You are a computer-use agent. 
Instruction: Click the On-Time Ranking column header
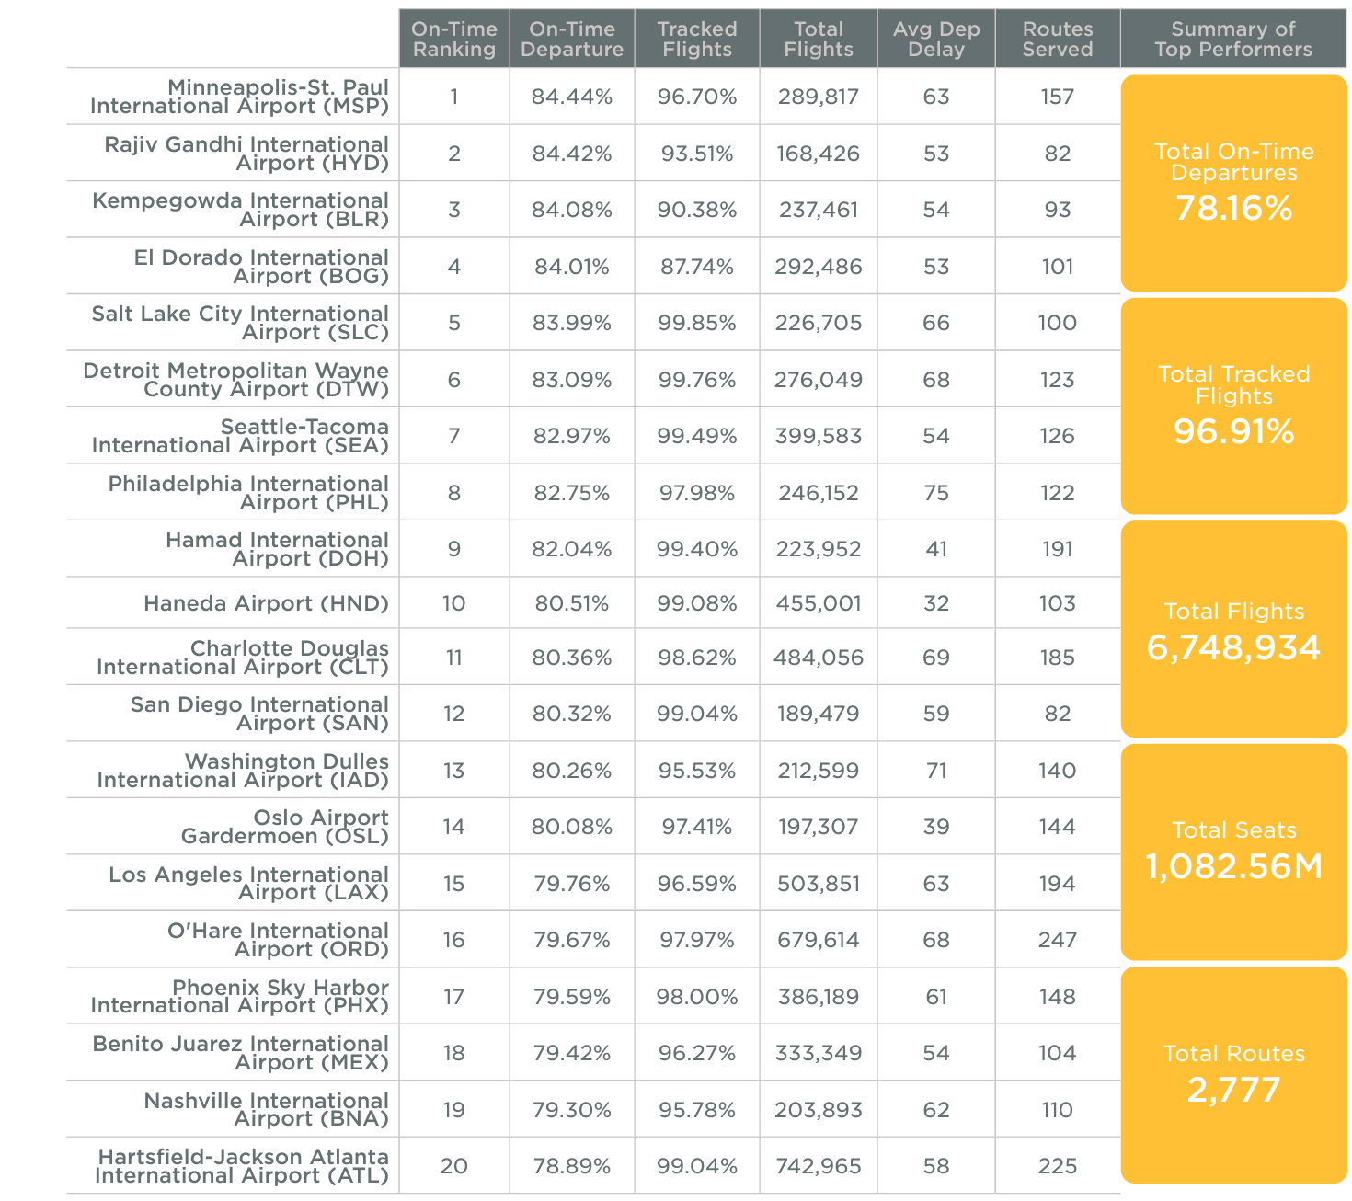click(x=454, y=40)
